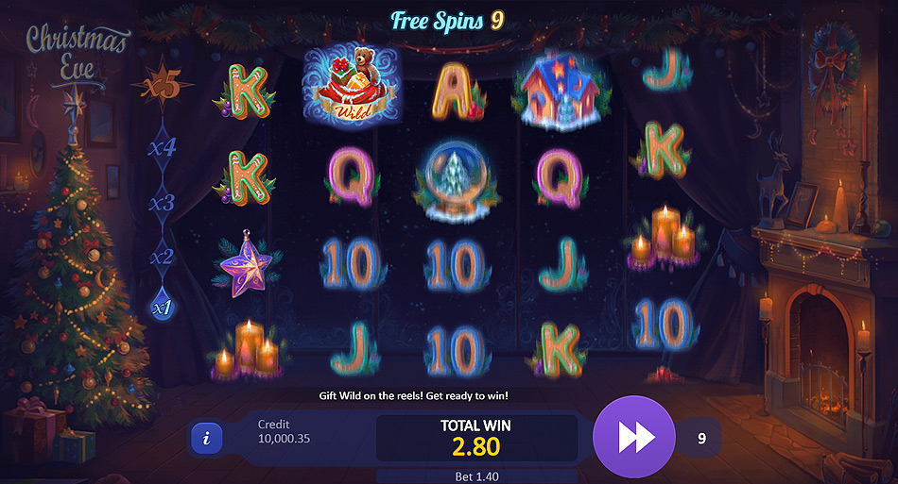The image size is (898, 484).
Task: Select the golden letter A symbol
Action: tap(457, 92)
